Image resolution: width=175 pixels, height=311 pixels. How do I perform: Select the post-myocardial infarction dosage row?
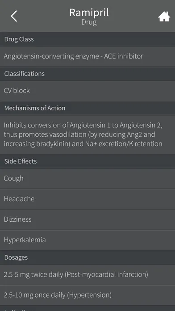tap(87, 275)
